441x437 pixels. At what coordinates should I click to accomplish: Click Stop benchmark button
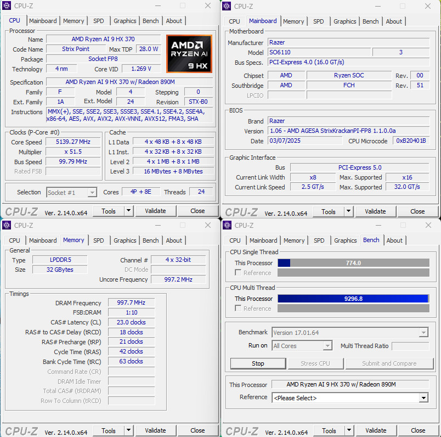click(x=258, y=363)
